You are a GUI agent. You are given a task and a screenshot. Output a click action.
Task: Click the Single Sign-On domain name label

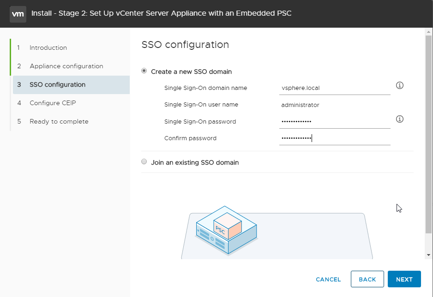[206, 88]
